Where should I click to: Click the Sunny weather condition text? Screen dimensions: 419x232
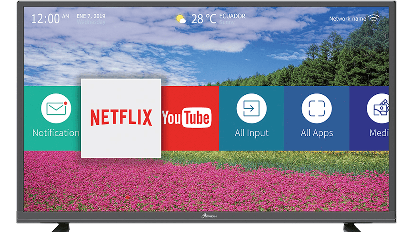[227, 22]
